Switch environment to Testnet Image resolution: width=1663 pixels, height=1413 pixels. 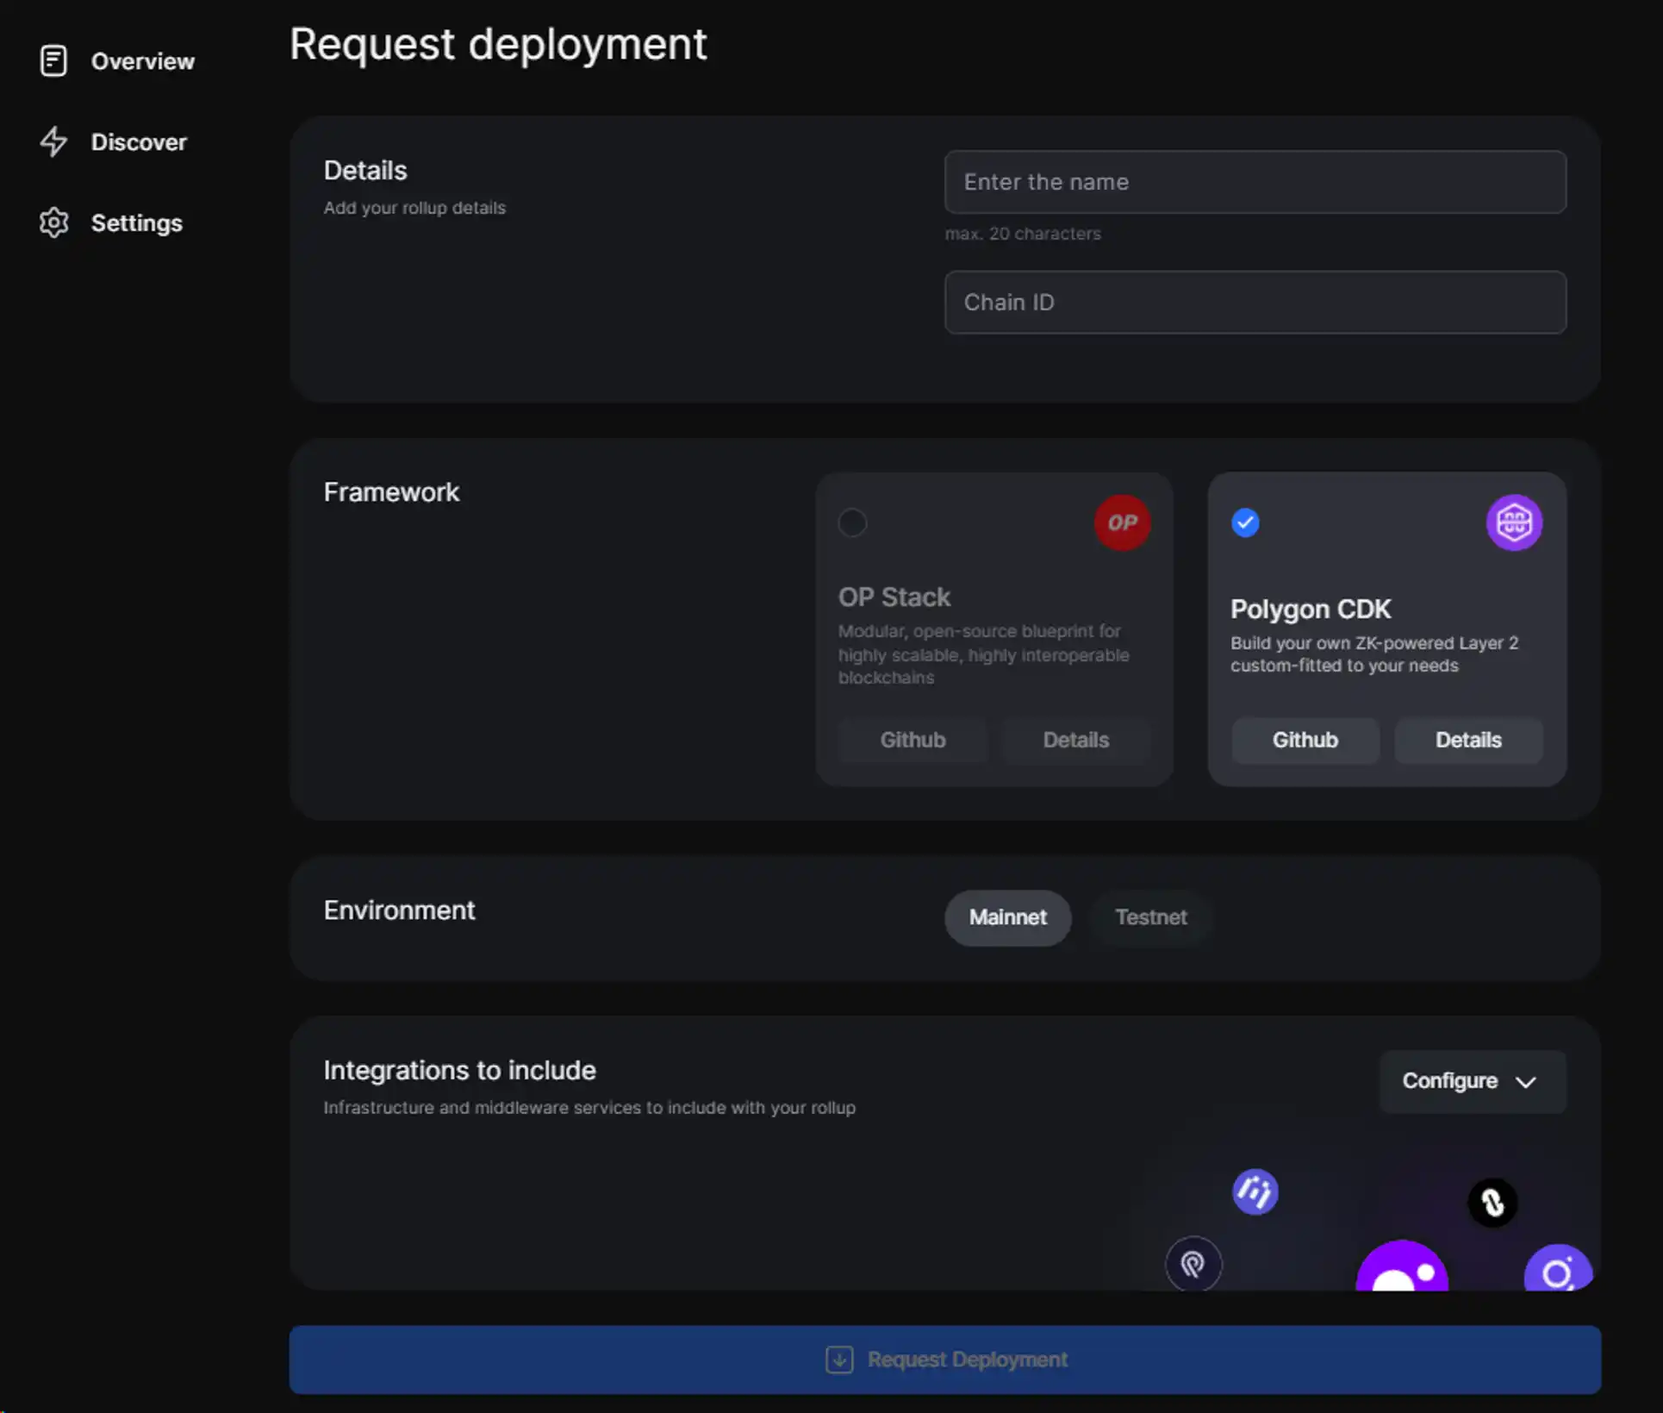pos(1150,917)
